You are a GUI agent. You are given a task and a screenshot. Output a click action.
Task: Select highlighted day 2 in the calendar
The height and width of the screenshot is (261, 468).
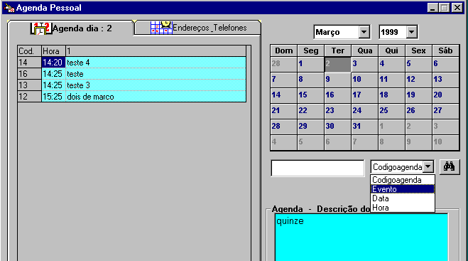click(337, 64)
